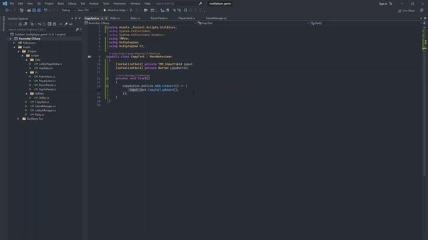The image size is (428, 240).
Task: Collapse the Scripts folder
Action: tap(23, 55)
